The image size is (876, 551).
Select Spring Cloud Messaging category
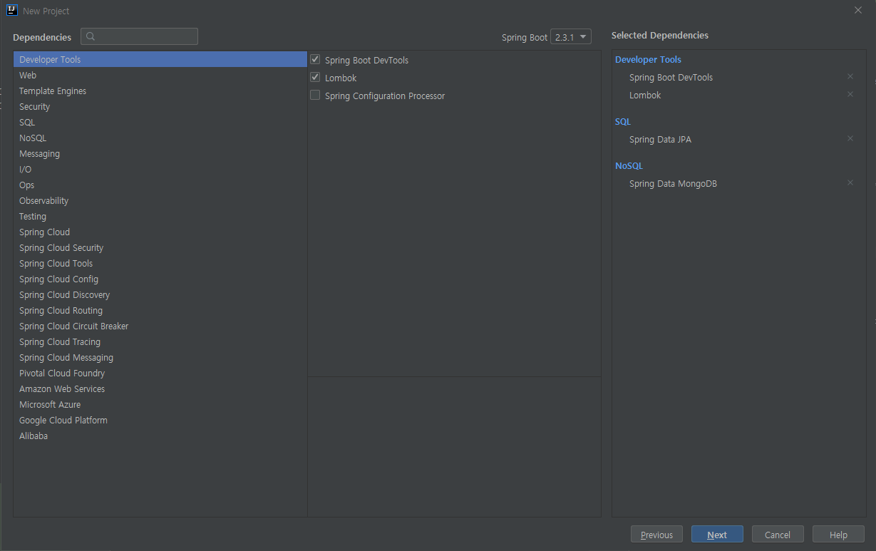(160, 357)
